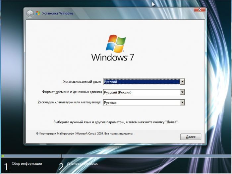The height and width of the screenshot is (174, 232).
Task: Open the Формат времени и денежных единиц dropdown arrow
Action: click(182, 92)
